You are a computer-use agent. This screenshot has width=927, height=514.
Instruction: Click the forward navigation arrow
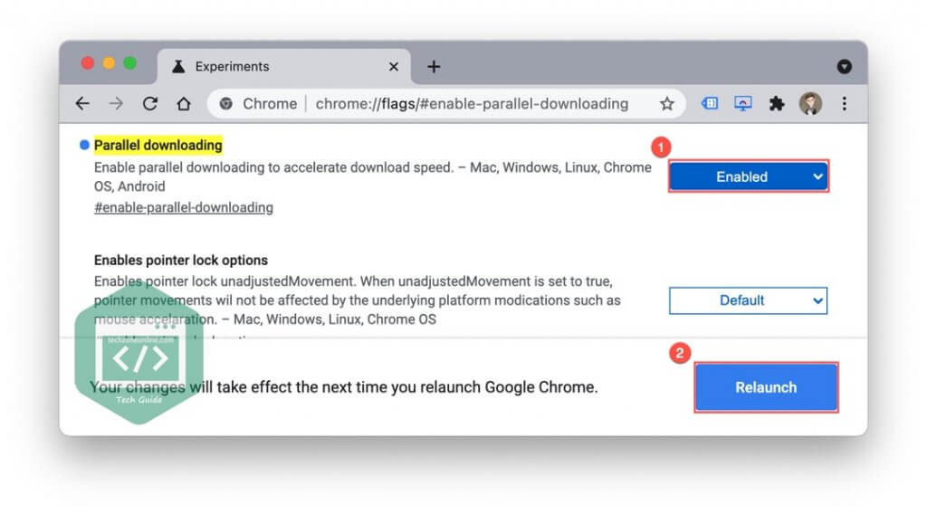(x=116, y=104)
